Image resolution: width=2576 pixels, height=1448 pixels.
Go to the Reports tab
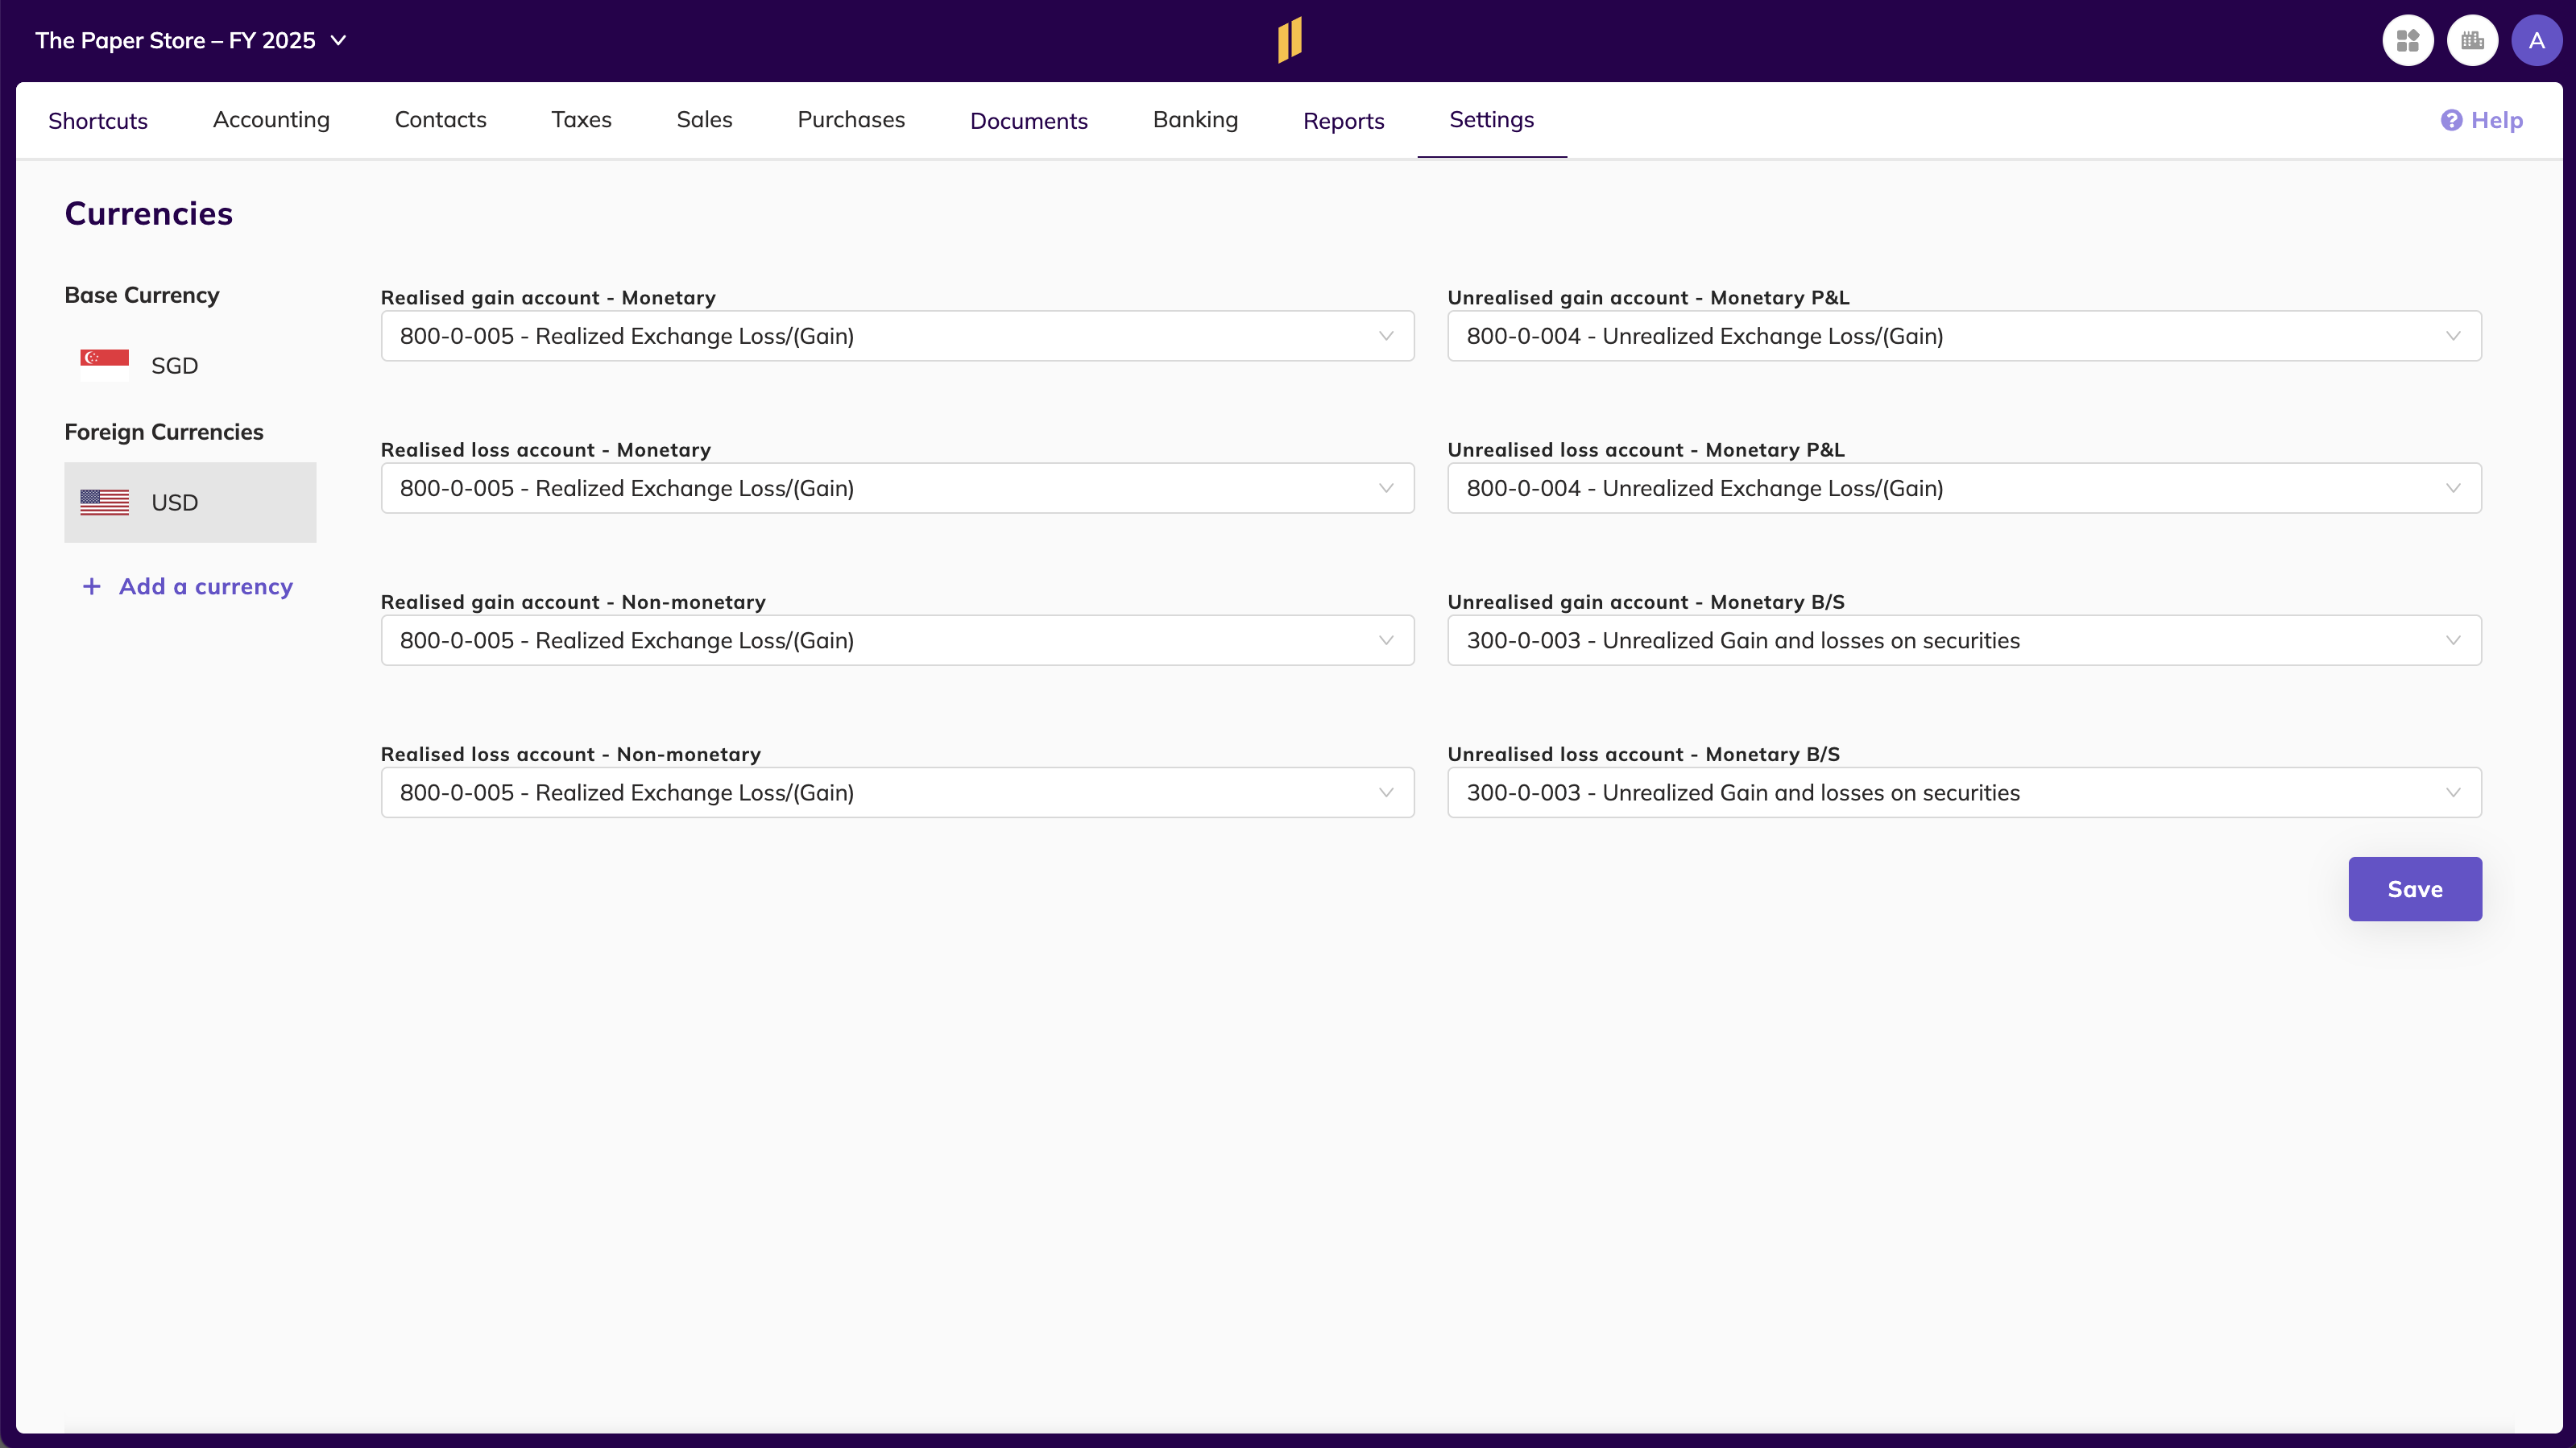coord(1343,120)
